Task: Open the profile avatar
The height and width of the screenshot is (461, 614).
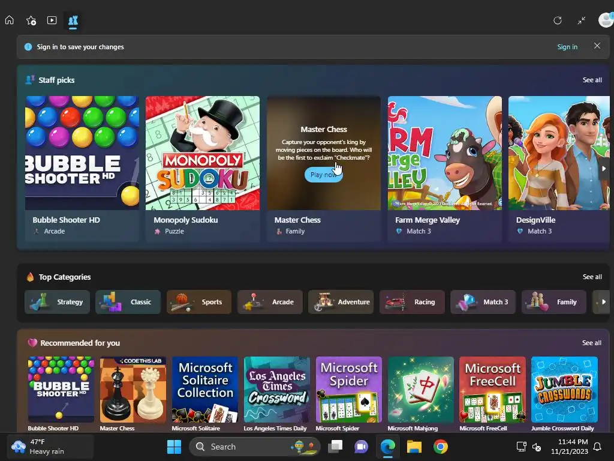Action: pyautogui.click(x=606, y=20)
